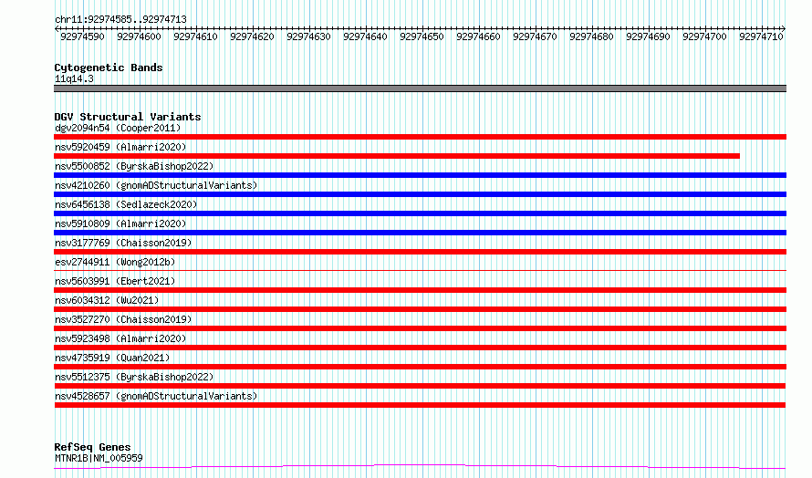Screen dimensions: 812x478
Task: Click the nsv4735919 (Quan2021) label
Action: click(112, 358)
